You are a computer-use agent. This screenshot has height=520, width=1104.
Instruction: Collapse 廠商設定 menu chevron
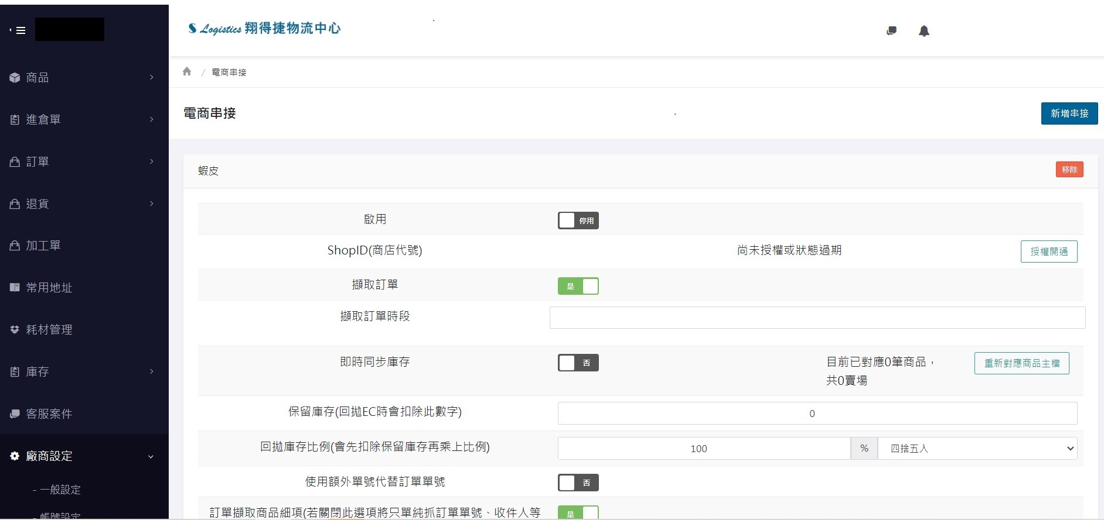click(x=151, y=456)
